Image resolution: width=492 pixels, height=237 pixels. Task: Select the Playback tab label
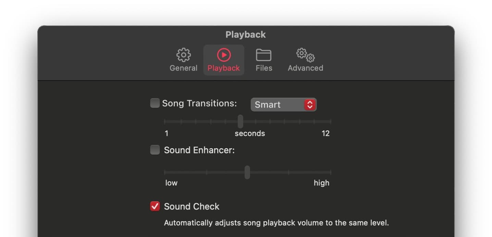point(223,68)
